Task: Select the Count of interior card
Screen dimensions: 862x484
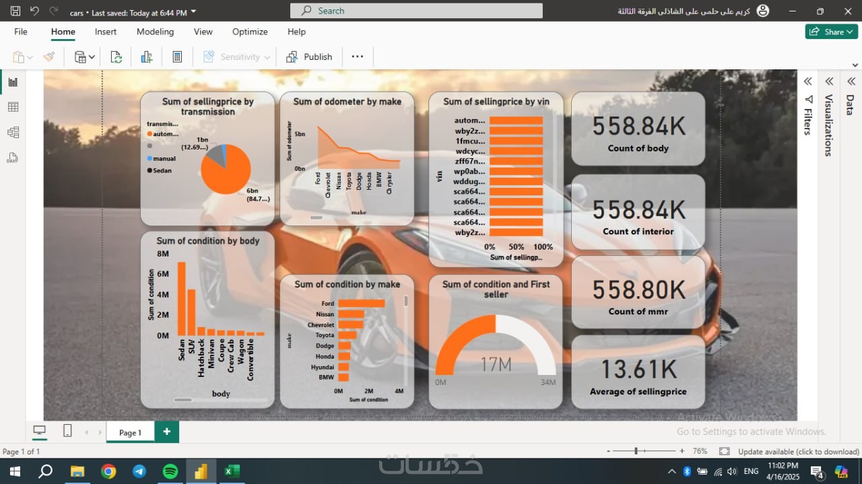Action: tap(638, 212)
